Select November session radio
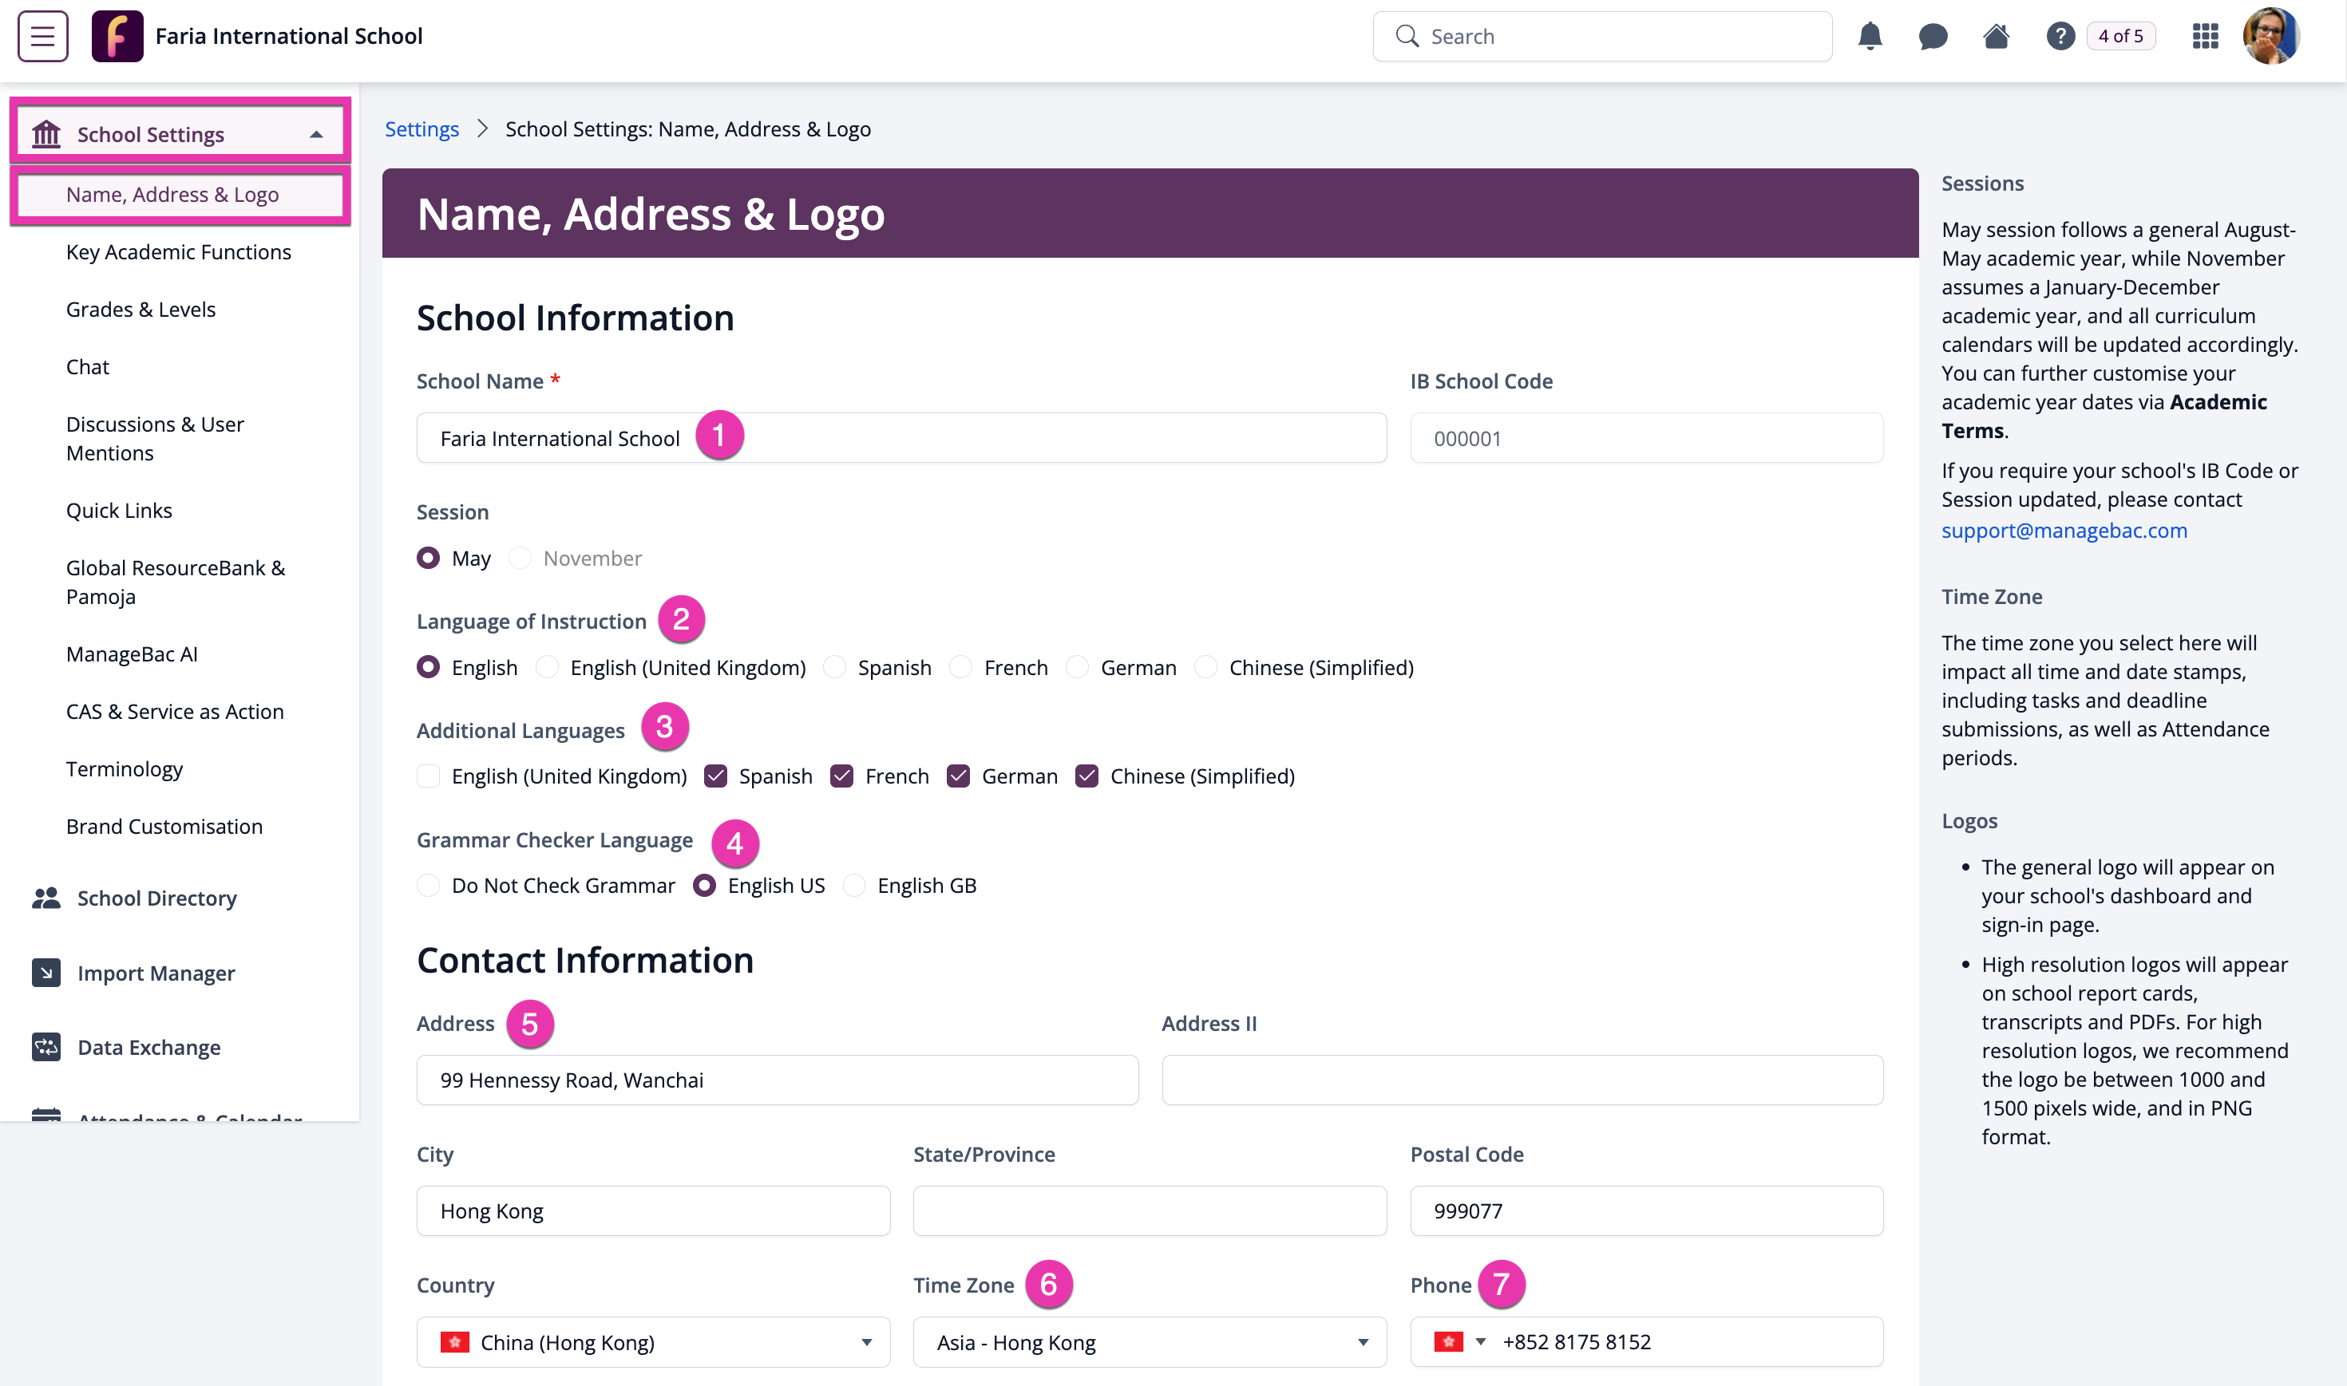Screen dimensions: 2347x1386 tap(520, 558)
